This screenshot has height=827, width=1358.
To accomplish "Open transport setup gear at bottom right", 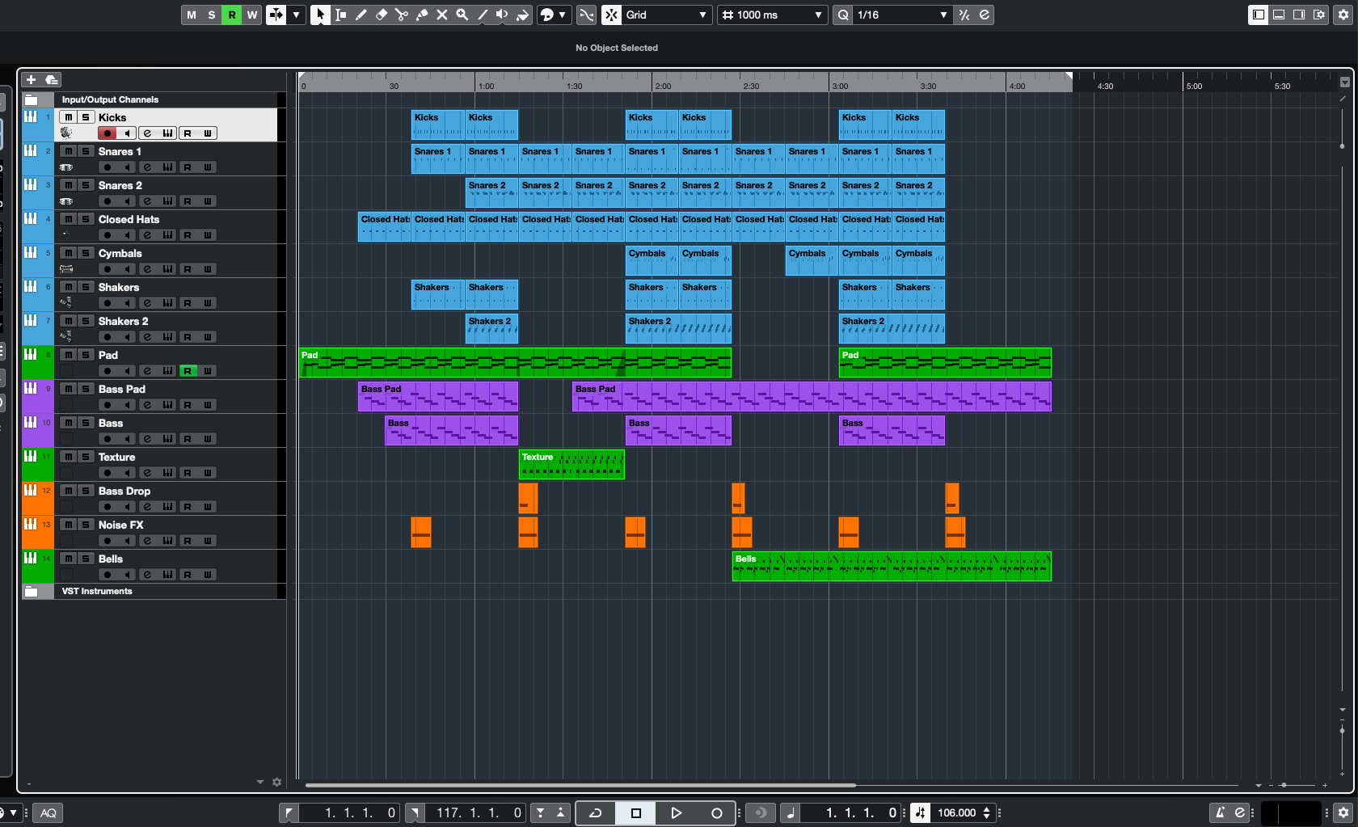I will [x=1343, y=812].
